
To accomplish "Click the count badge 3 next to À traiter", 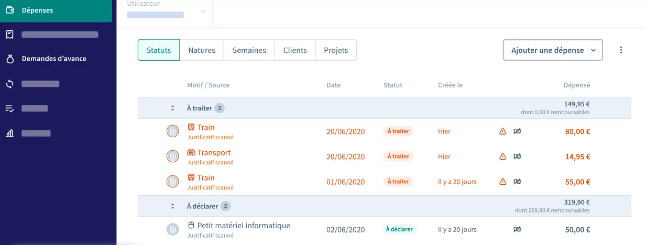I will 220,108.
